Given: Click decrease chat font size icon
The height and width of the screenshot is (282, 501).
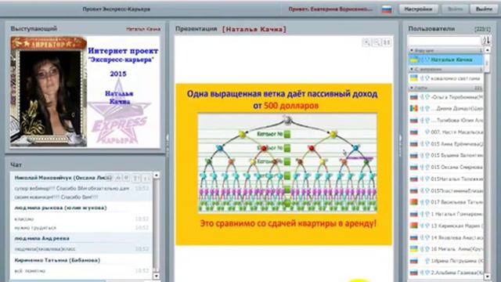Looking at the screenshot, I should point(146,178).
